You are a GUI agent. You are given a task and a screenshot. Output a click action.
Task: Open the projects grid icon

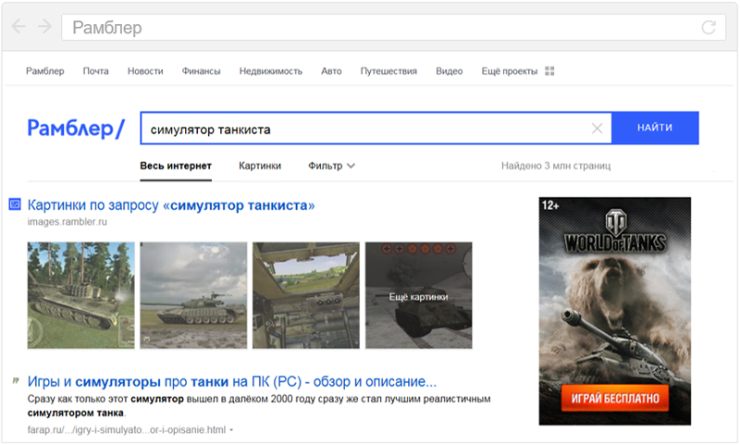click(x=549, y=71)
